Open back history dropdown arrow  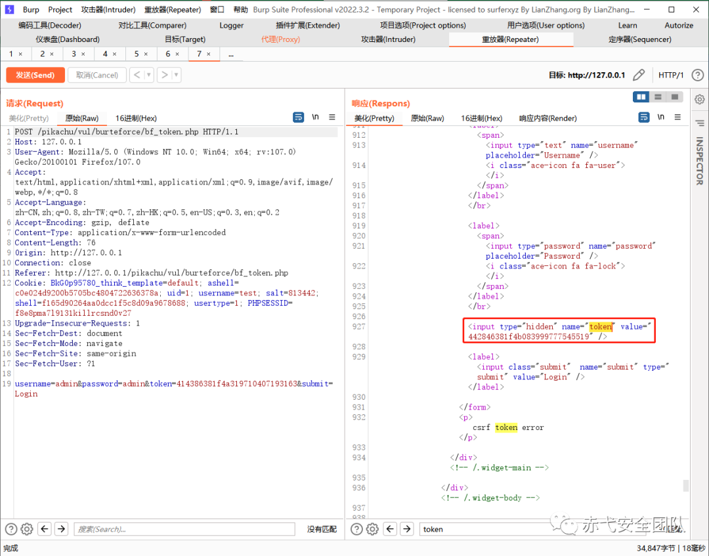(149, 75)
